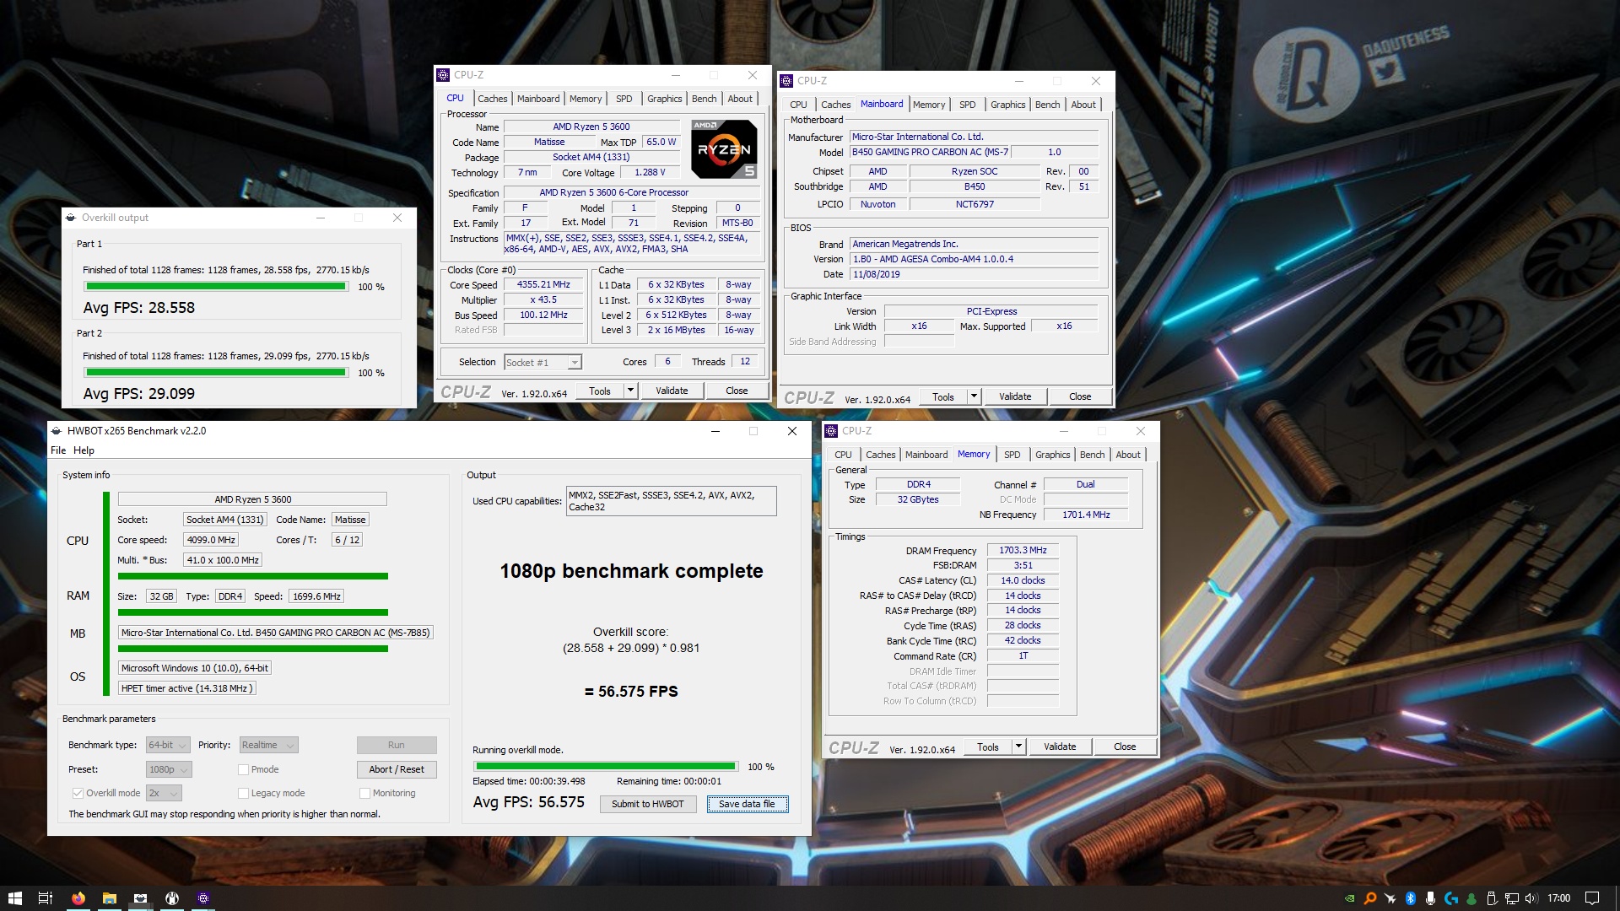Click the overkill mode progress bar
Screen dimensions: 1620x911
coord(605,767)
